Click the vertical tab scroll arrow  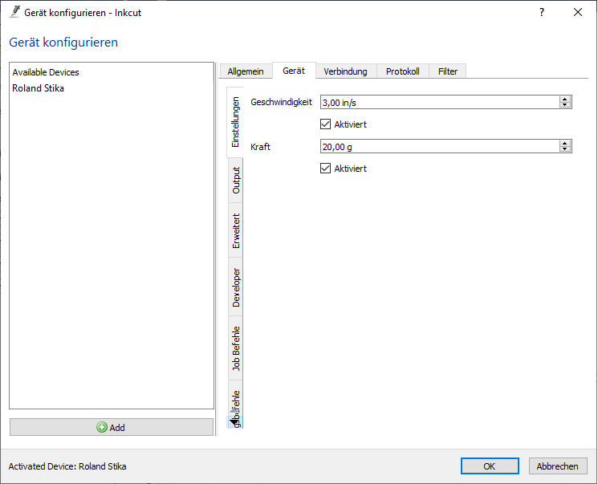(233, 420)
